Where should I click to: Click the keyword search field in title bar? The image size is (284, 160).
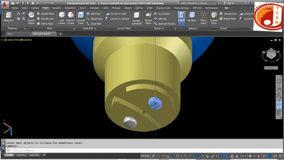pos(198,3)
